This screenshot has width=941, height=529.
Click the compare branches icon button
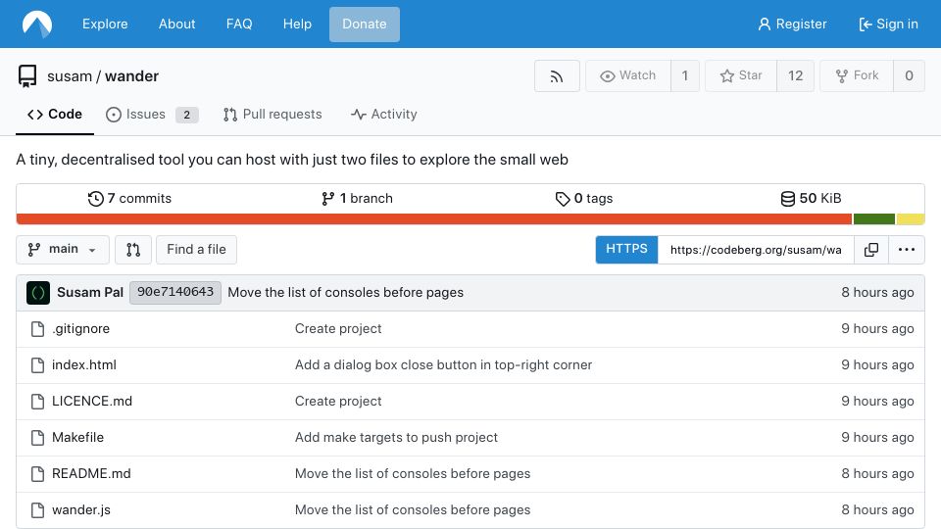tap(133, 250)
